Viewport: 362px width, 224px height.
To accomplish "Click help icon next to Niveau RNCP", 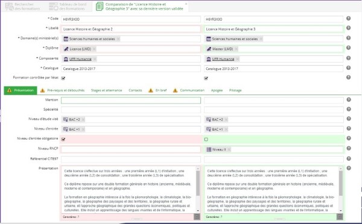I will click(349, 148).
